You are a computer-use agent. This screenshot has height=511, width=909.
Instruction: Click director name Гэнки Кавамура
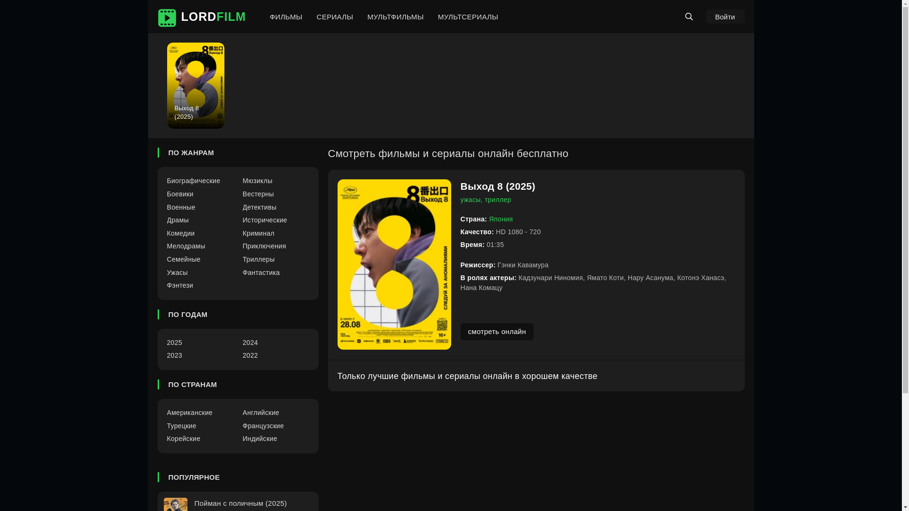(523, 265)
